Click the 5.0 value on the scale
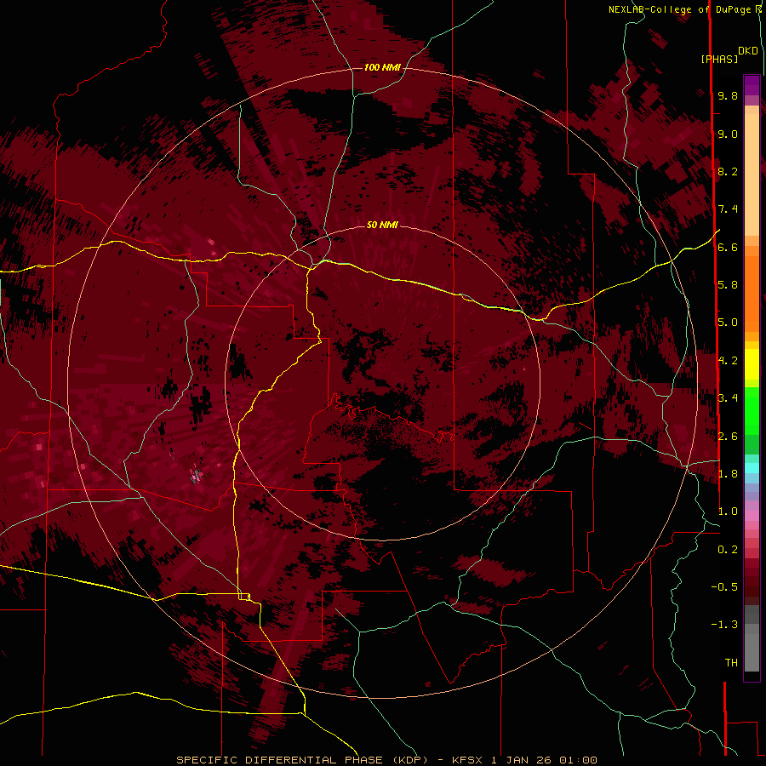 pyautogui.click(x=728, y=323)
